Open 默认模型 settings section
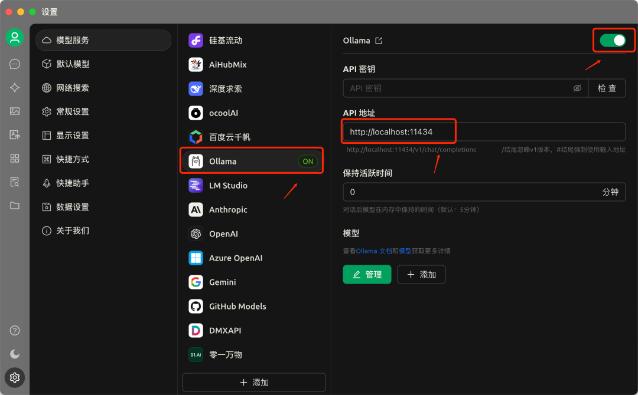 tap(103, 64)
